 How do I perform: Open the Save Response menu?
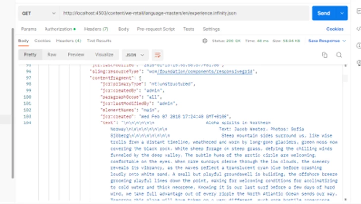click(x=327, y=41)
